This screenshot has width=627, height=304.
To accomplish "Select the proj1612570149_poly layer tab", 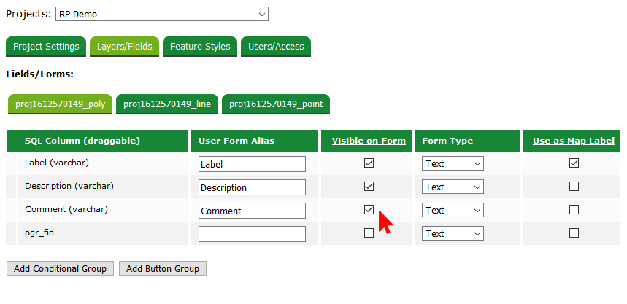I will tap(60, 104).
